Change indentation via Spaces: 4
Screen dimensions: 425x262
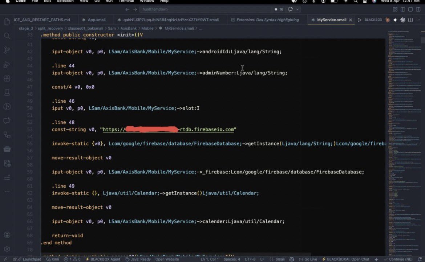232,259
